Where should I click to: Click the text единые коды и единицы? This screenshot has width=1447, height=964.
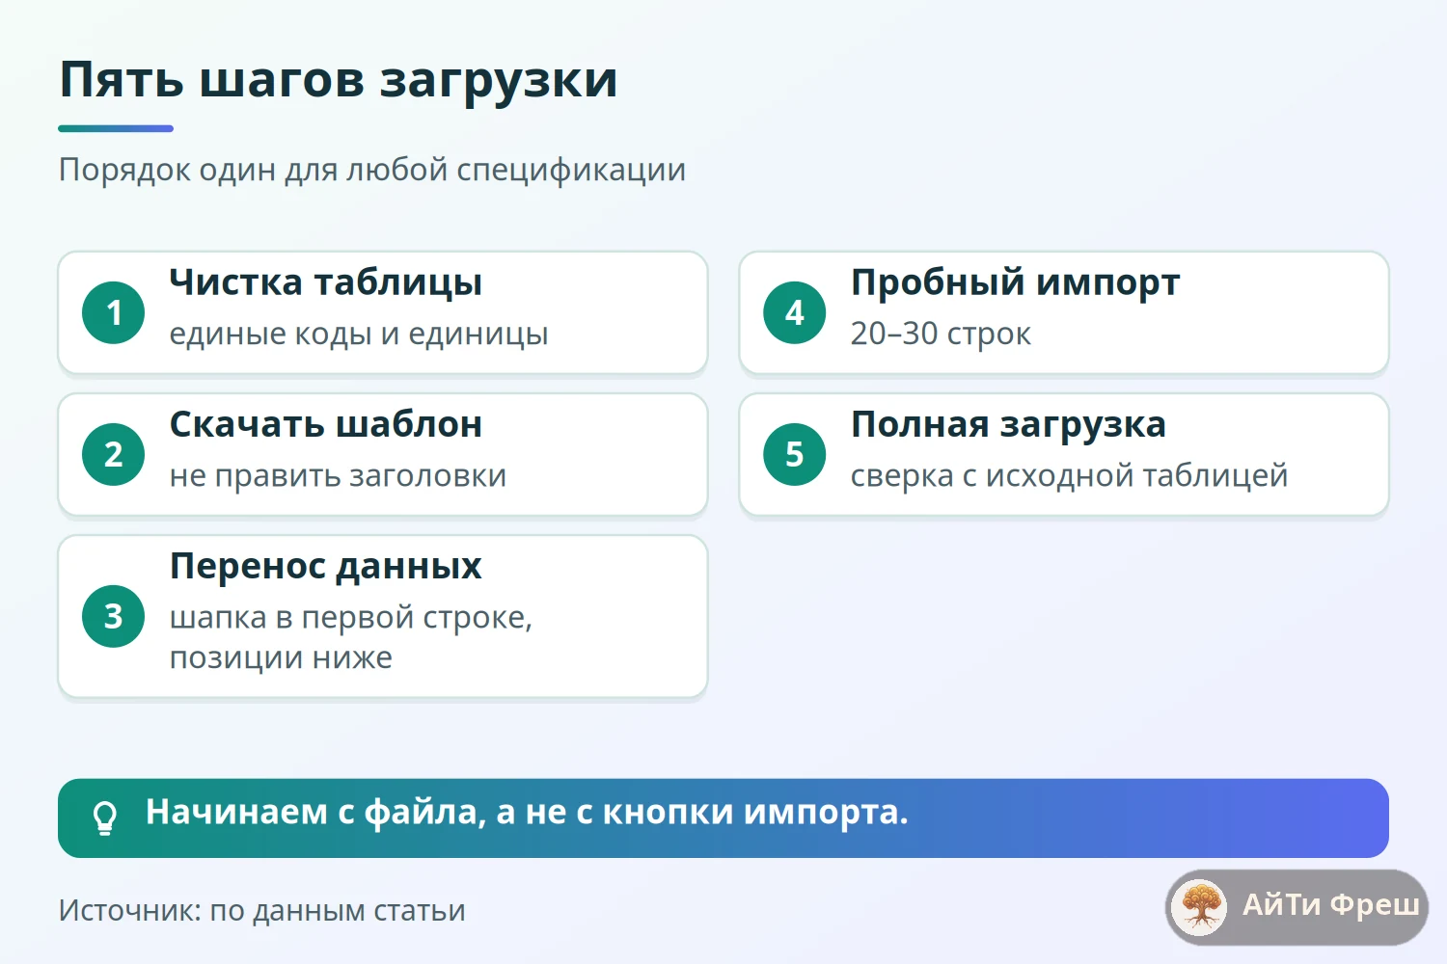point(359,334)
